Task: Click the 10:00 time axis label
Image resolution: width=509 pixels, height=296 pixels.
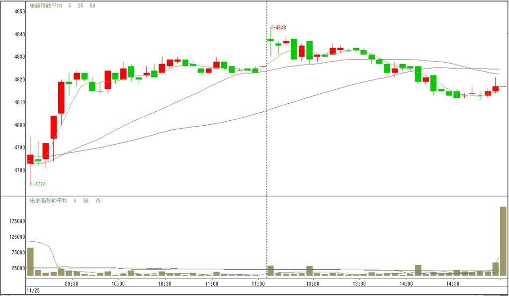Action: tap(118, 284)
